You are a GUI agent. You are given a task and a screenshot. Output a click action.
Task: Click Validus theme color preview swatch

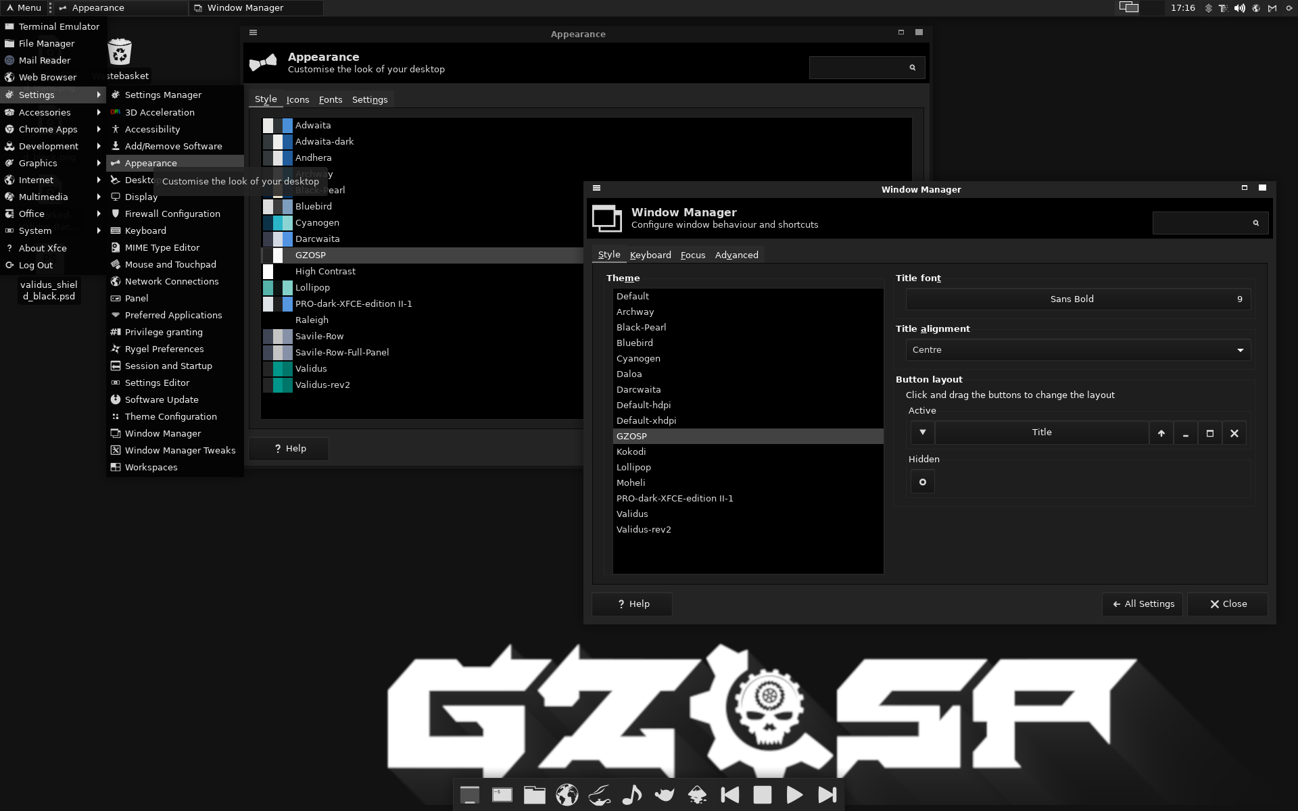278,368
